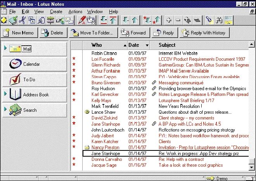The image size is (256, 181).
Task: Click the hand and globe SmartIcon
Action: (60, 20)
